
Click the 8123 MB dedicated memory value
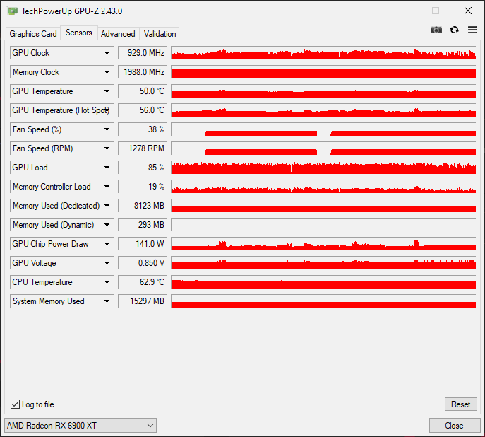(143, 206)
